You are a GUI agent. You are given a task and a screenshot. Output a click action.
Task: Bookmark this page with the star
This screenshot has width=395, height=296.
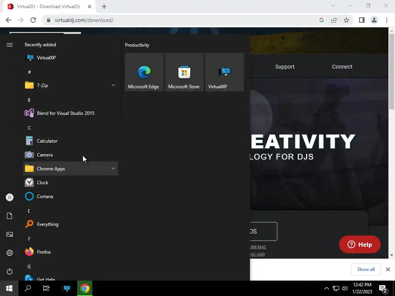pyautogui.click(x=346, y=20)
